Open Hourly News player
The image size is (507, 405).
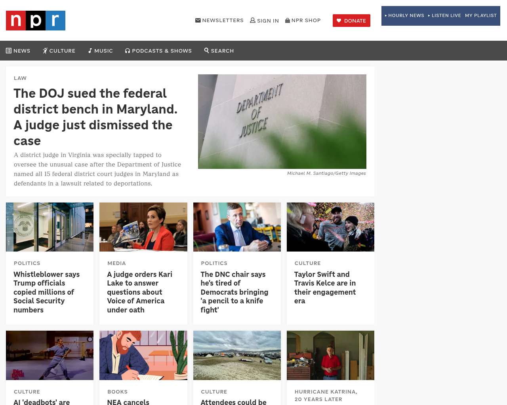(x=404, y=15)
